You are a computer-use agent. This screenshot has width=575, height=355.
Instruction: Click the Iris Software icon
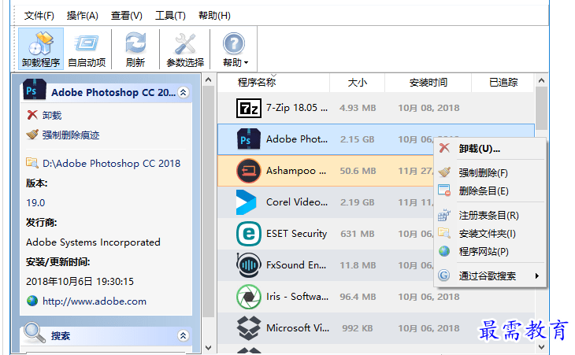(x=249, y=297)
